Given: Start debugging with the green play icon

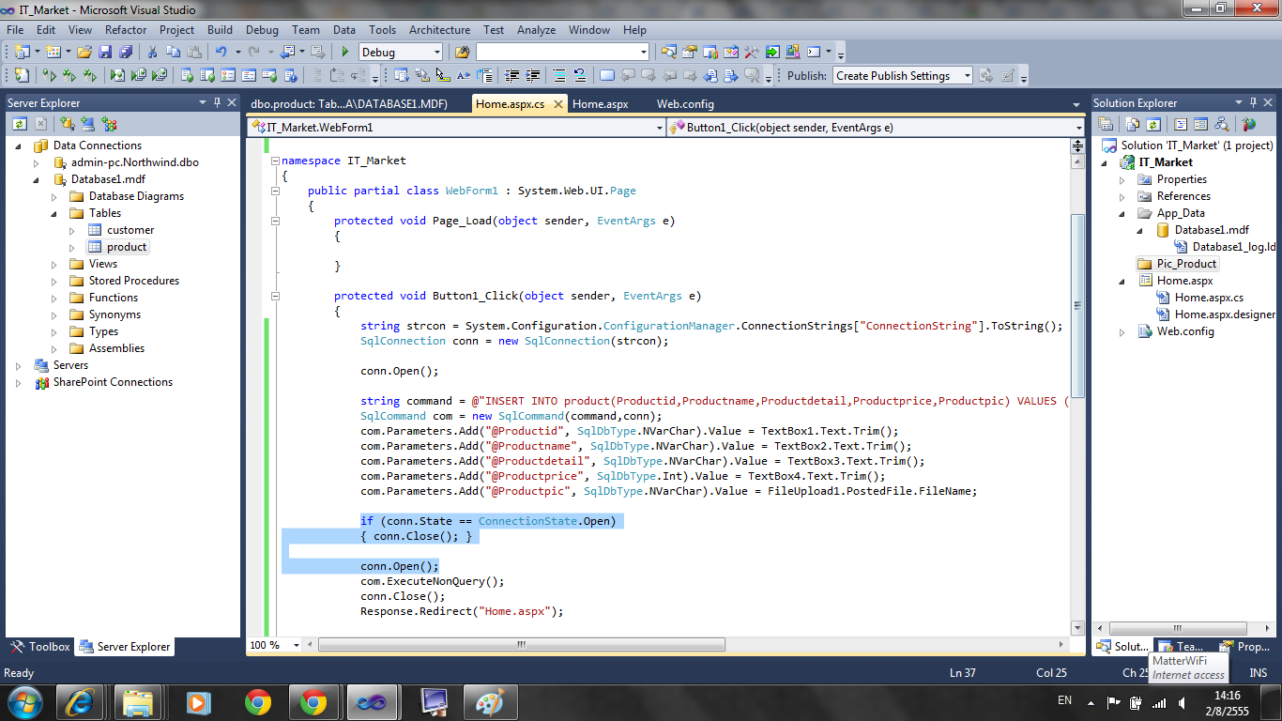Looking at the screenshot, I should coord(345,52).
